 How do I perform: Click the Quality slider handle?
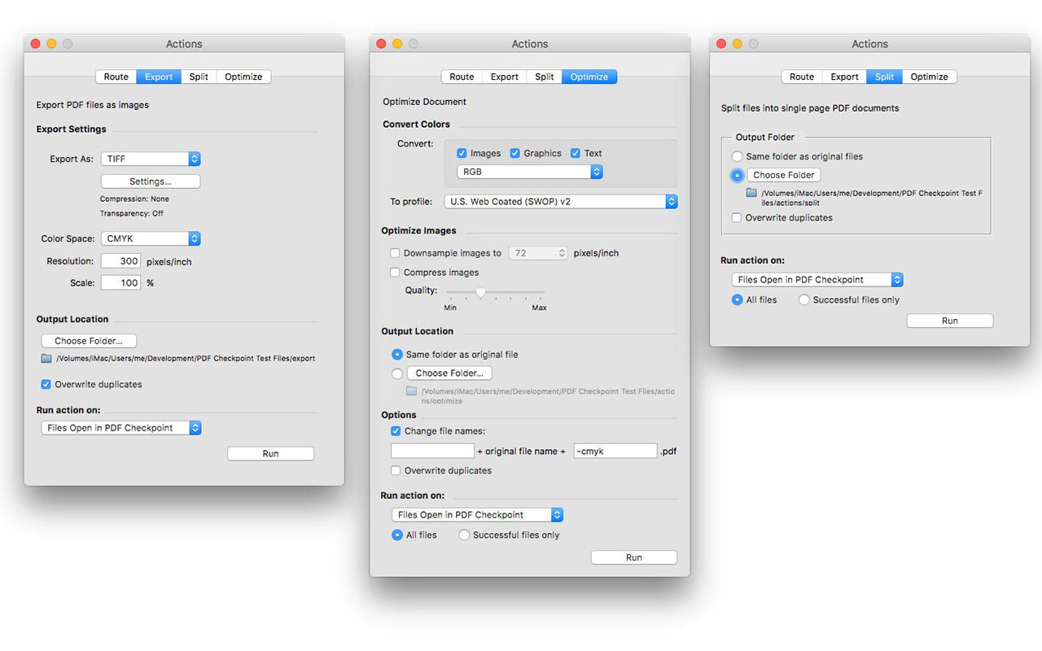click(480, 292)
